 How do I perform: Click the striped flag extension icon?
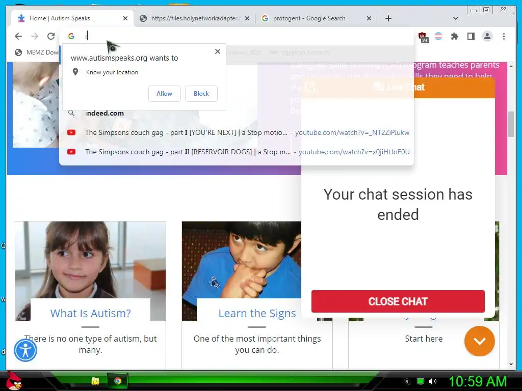pos(438,36)
